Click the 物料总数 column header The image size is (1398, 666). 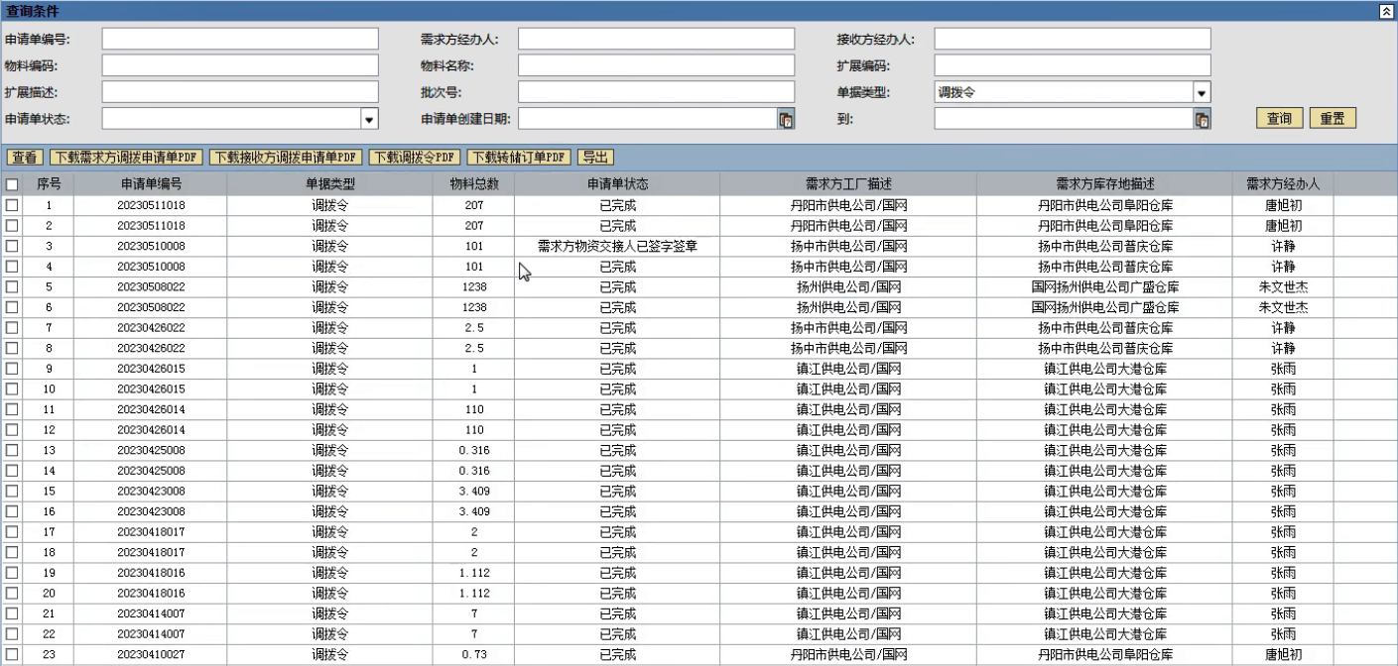(x=473, y=184)
